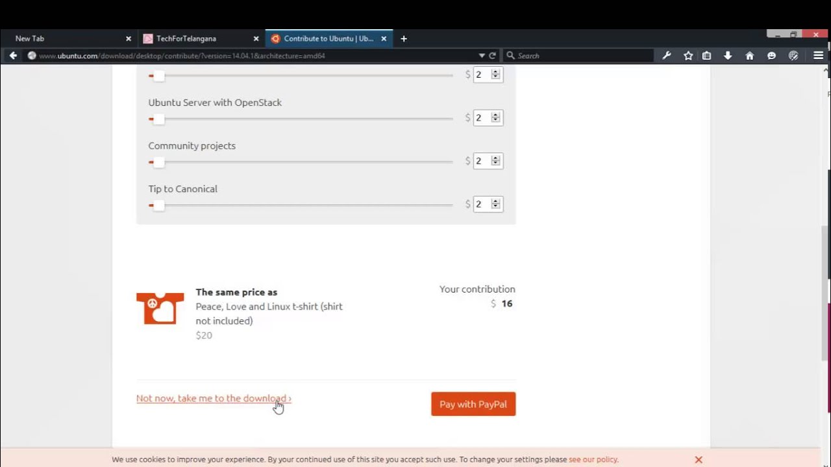This screenshot has height=467, width=831.
Task: Open the see our policy link
Action: [593, 459]
